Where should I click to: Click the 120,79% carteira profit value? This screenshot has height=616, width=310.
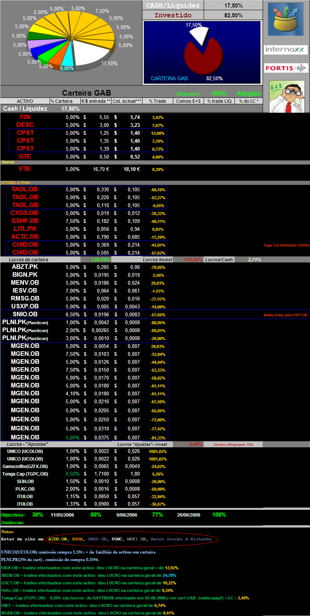tap(101, 259)
